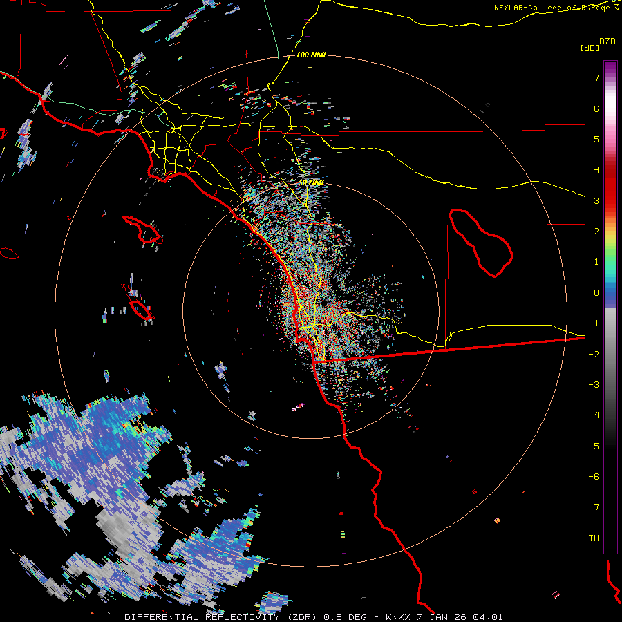Click the "0" scale value
Image resolution: width=622 pixels, height=622 pixels.
(596, 293)
